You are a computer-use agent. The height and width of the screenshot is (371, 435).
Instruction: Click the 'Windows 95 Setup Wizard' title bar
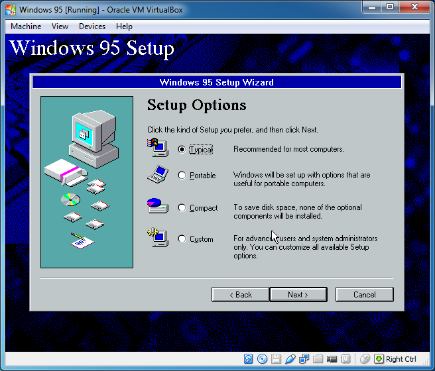point(217,82)
